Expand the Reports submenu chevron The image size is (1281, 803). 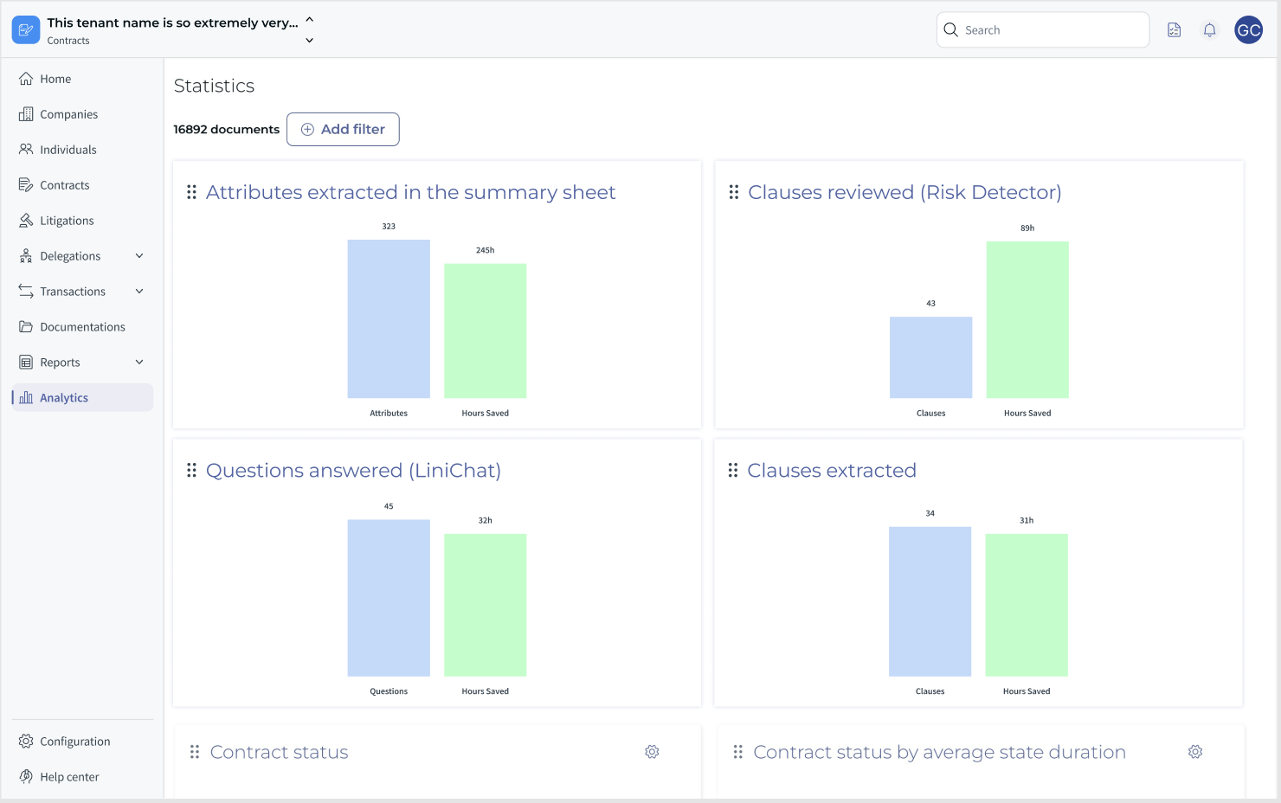139,363
